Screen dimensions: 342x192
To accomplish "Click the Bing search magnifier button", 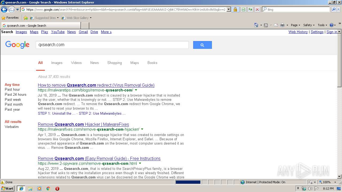I will pyautogui.click(x=334, y=9).
